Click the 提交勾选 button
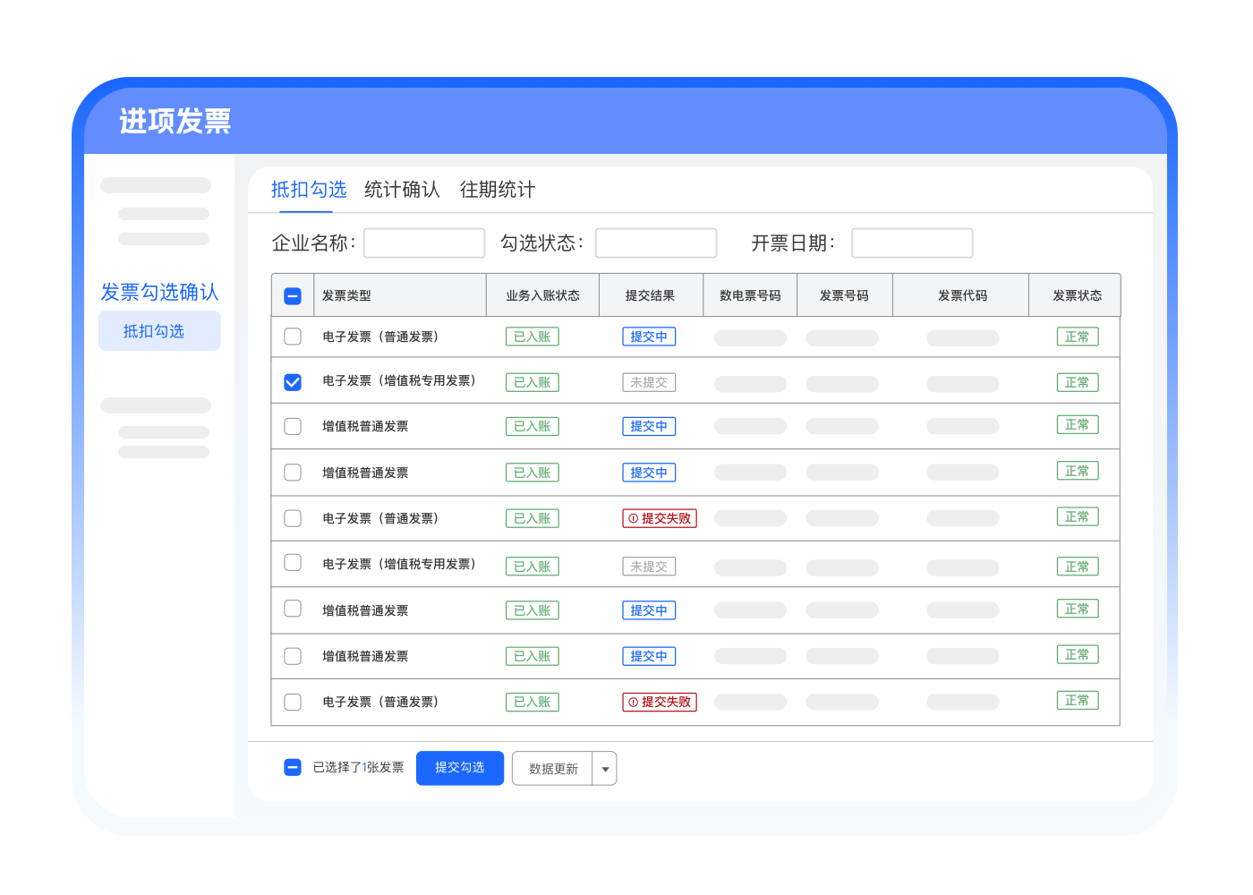Image resolution: width=1253 pixels, height=895 pixels. tap(460, 768)
